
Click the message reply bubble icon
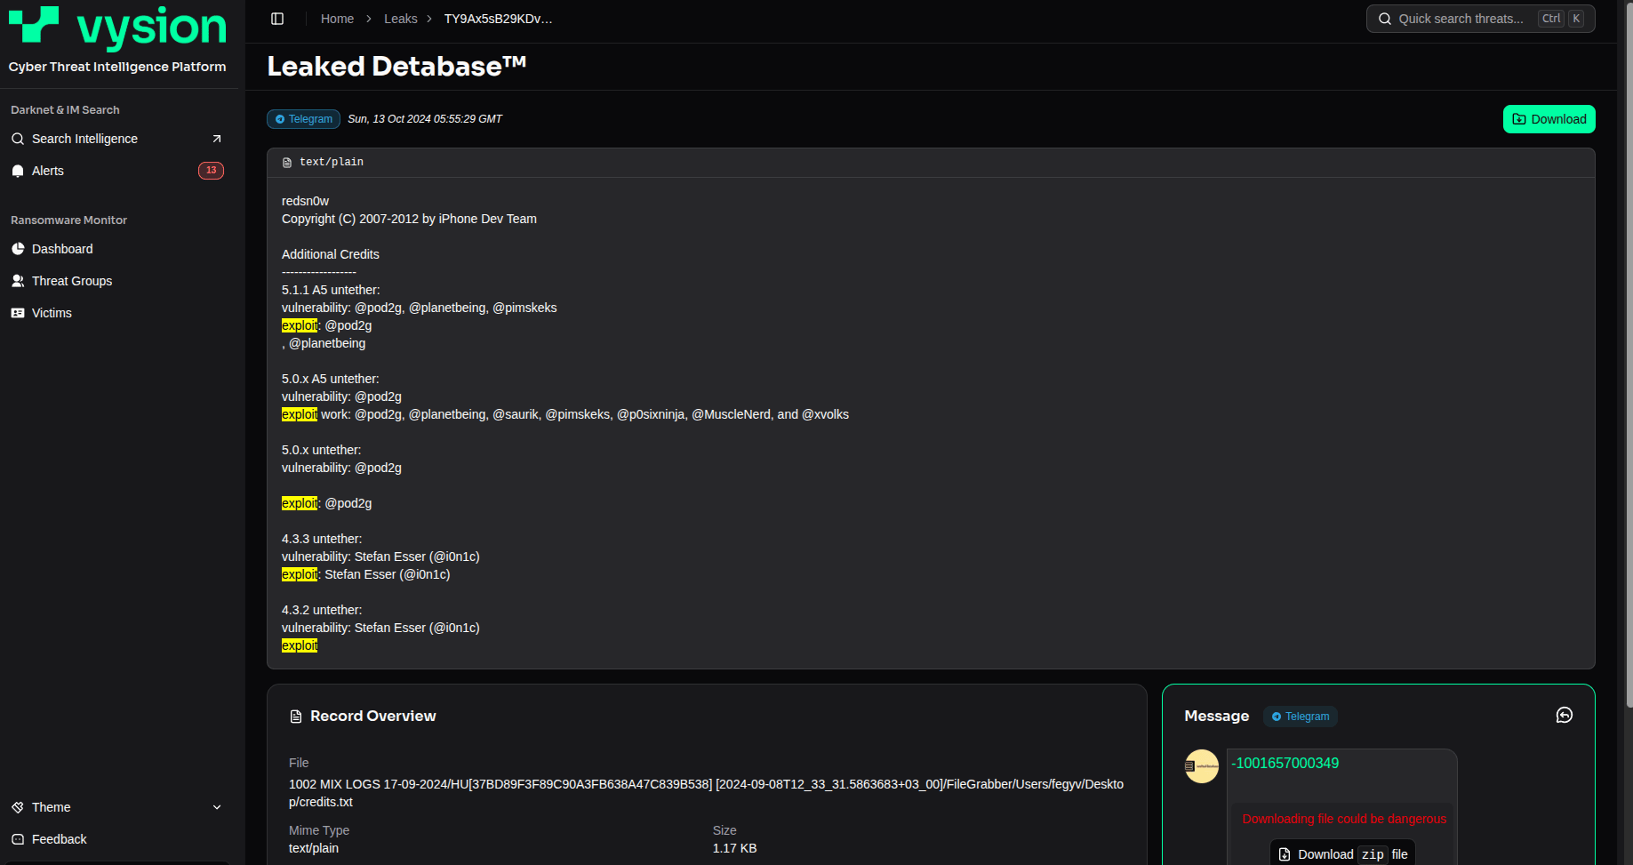[x=1565, y=716]
